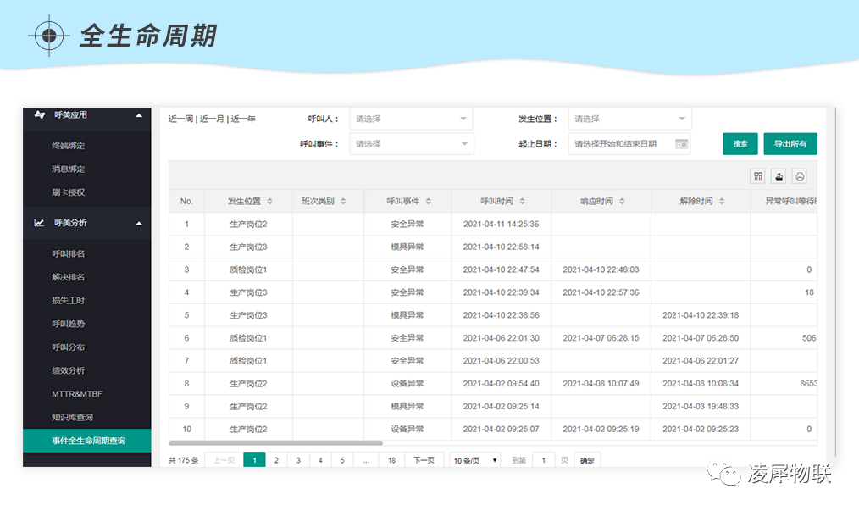Collapse the 呼美应用 sidebar section
The height and width of the screenshot is (511, 859).
[x=139, y=115]
